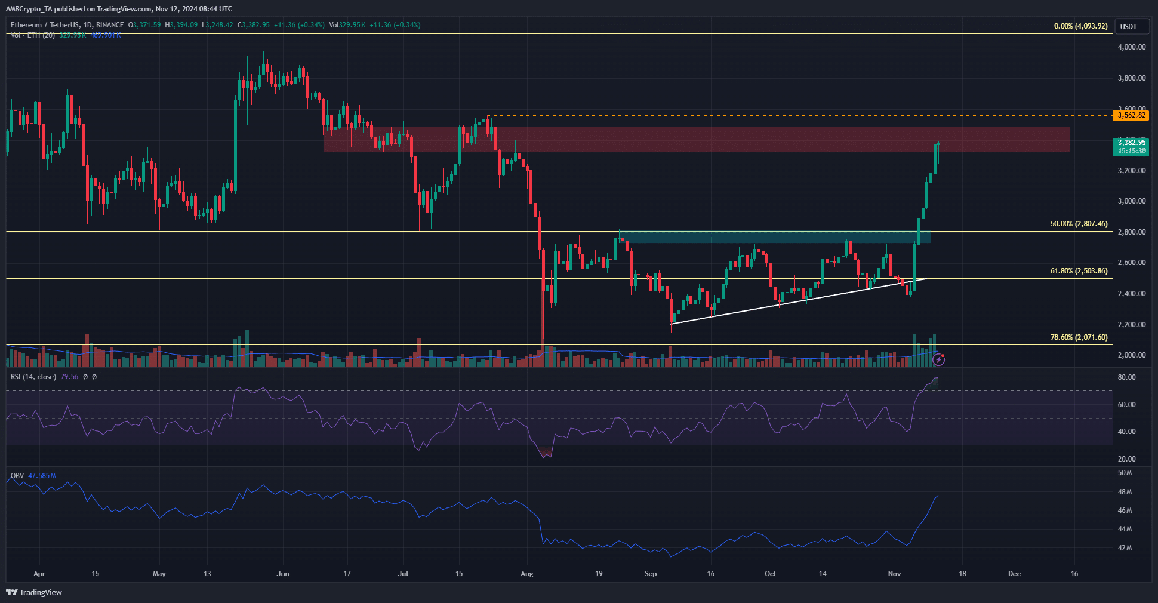Screen dimensions: 1158x603
Task: Click the RSI axis 80.00 label
Action: pos(1126,377)
